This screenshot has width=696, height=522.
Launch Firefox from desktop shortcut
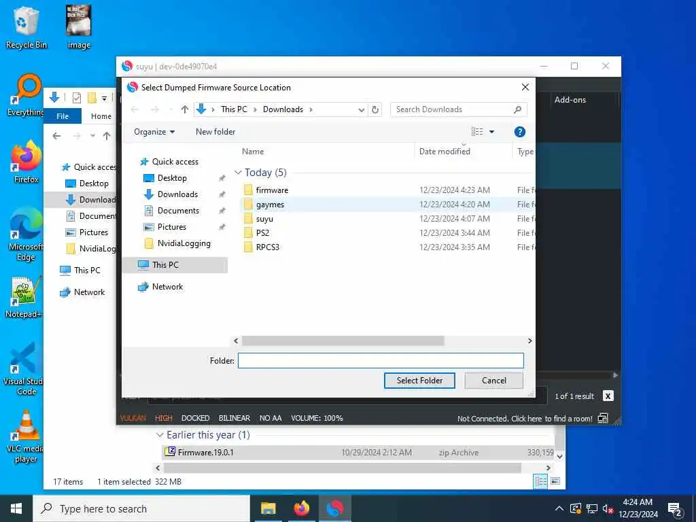(26, 162)
